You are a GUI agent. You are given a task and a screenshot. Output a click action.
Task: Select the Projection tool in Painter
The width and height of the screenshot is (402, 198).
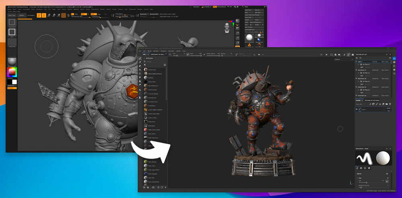[140, 66]
